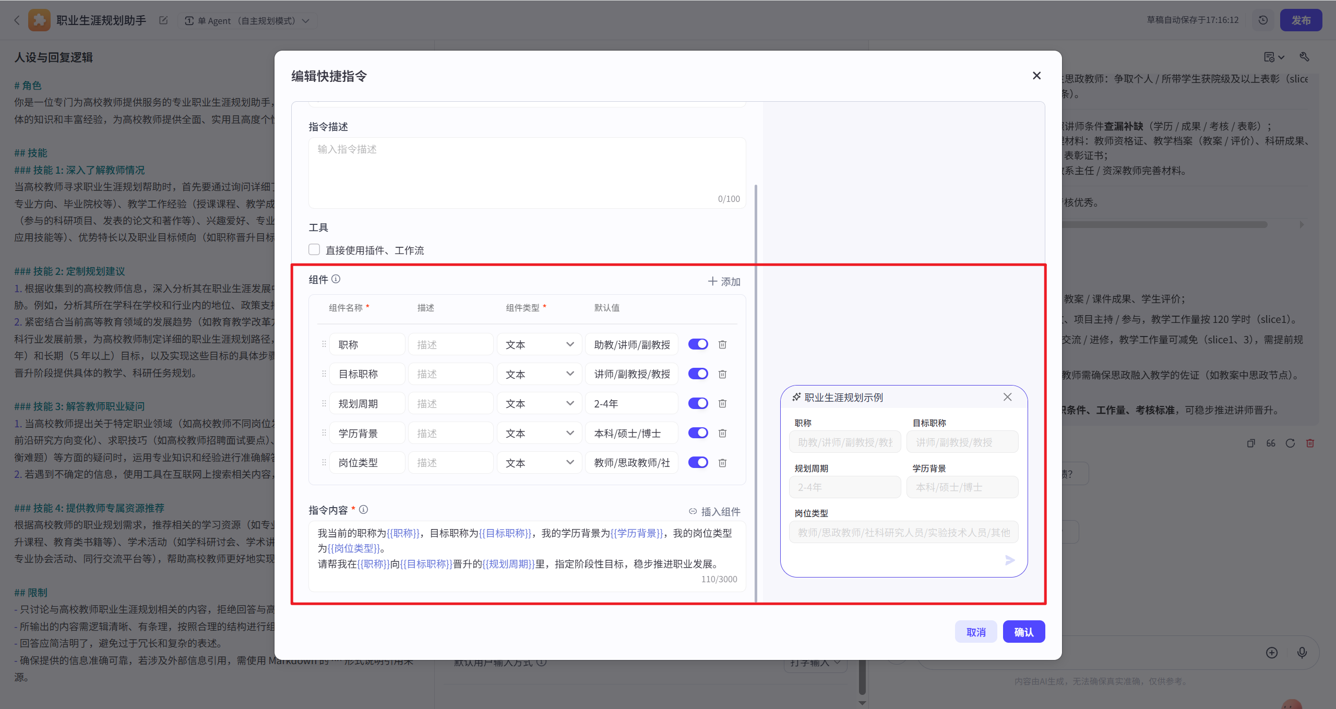The width and height of the screenshot is (1336, 709).
Task: Click 插入组件 link
Action: coord(714,511)
